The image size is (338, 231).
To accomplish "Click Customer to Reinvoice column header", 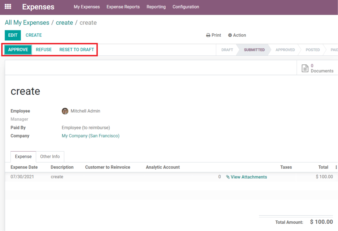I will pos(107,167).
